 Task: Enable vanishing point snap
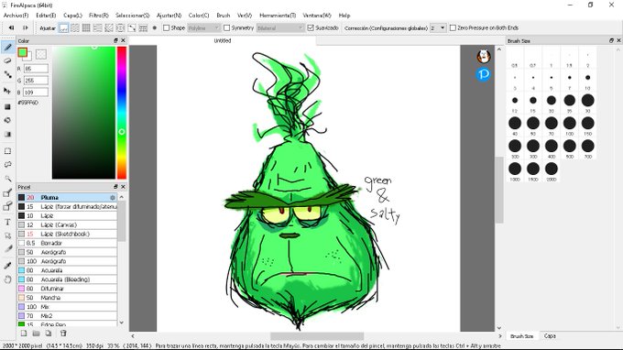click(97, 27)
